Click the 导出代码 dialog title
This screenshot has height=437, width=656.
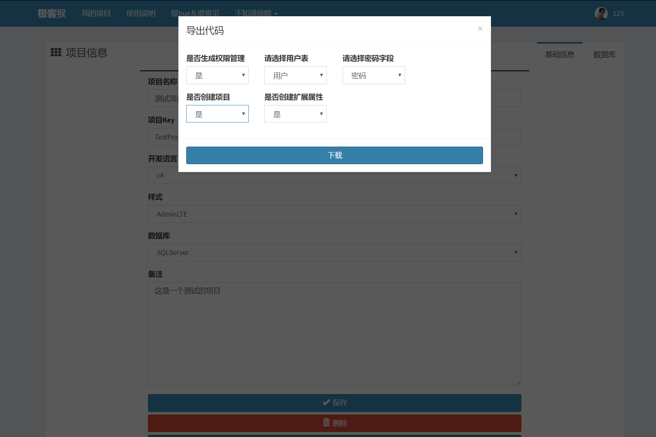pos(205,30)
